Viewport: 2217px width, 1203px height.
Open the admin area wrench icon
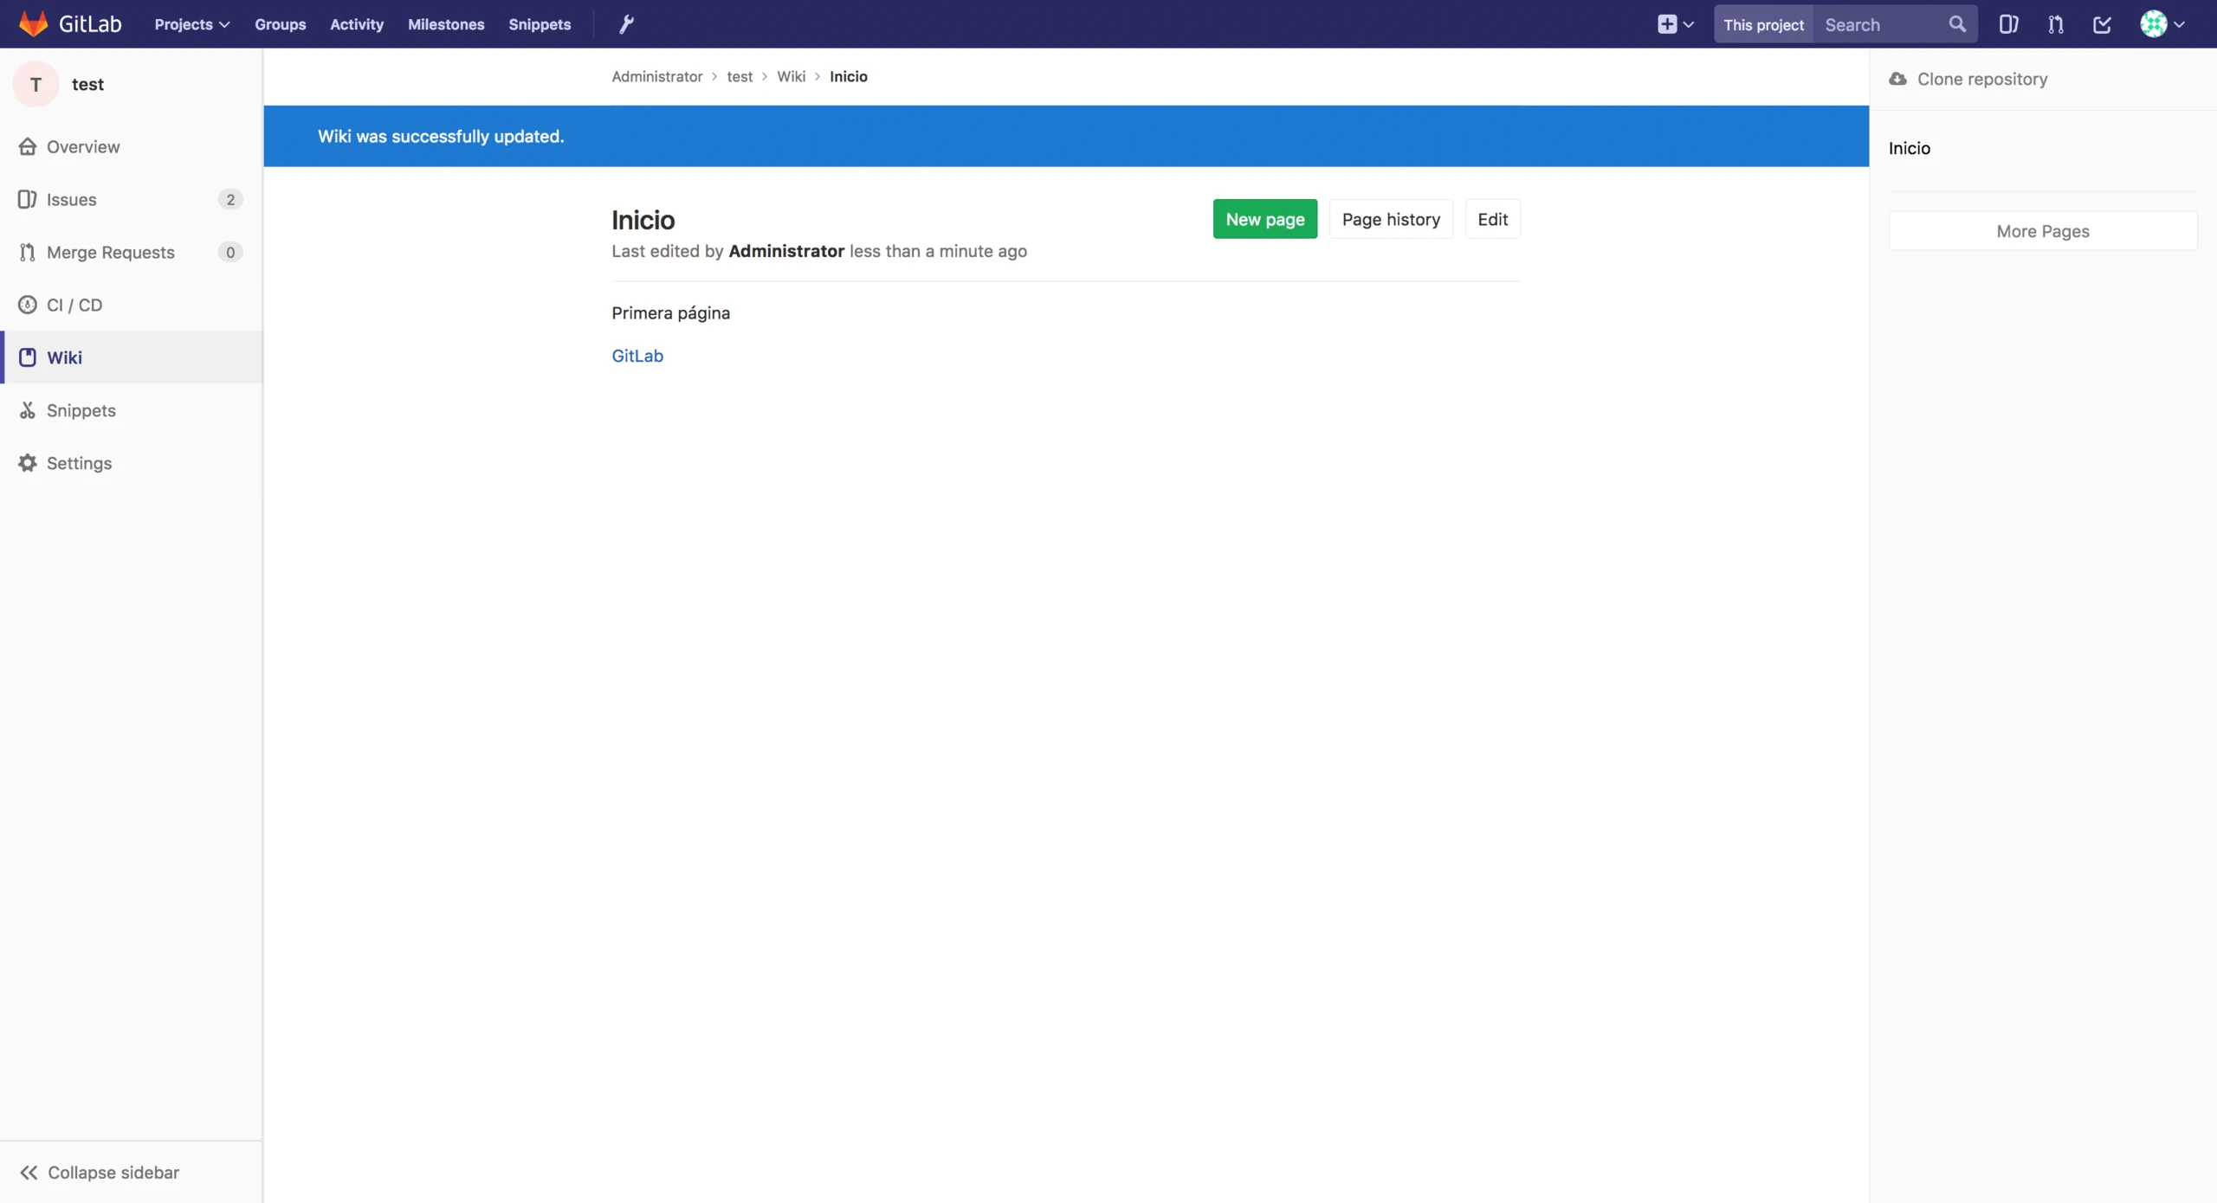point(626,24)
